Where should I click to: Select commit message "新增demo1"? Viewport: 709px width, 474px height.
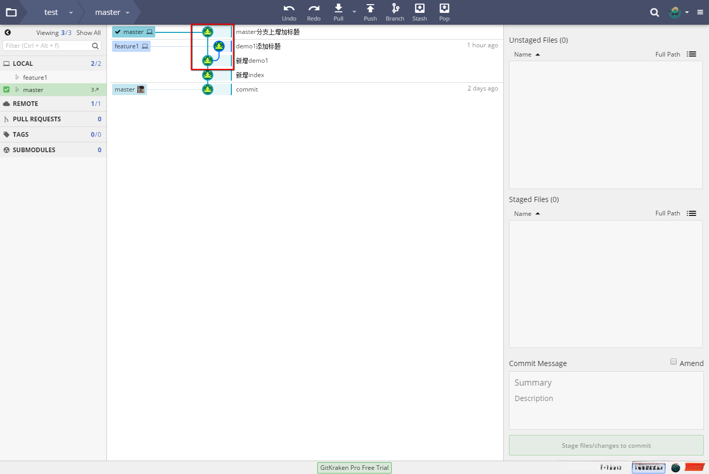[252, 61]
